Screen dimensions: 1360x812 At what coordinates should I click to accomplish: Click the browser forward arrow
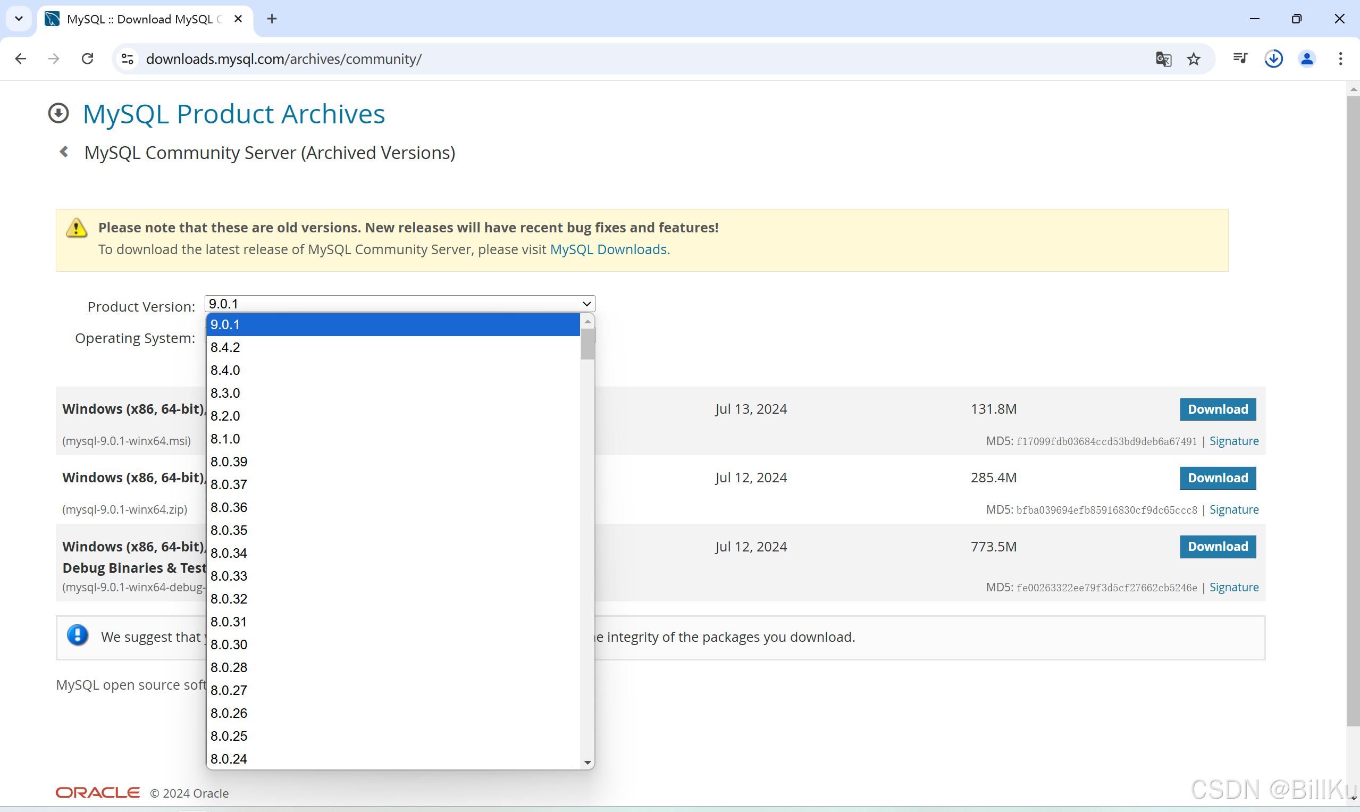(54, 58)
